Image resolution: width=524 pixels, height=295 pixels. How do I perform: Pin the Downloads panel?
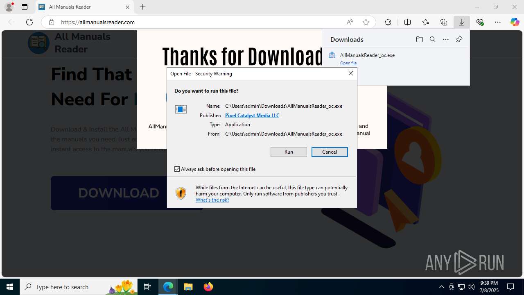click(459, 39)
